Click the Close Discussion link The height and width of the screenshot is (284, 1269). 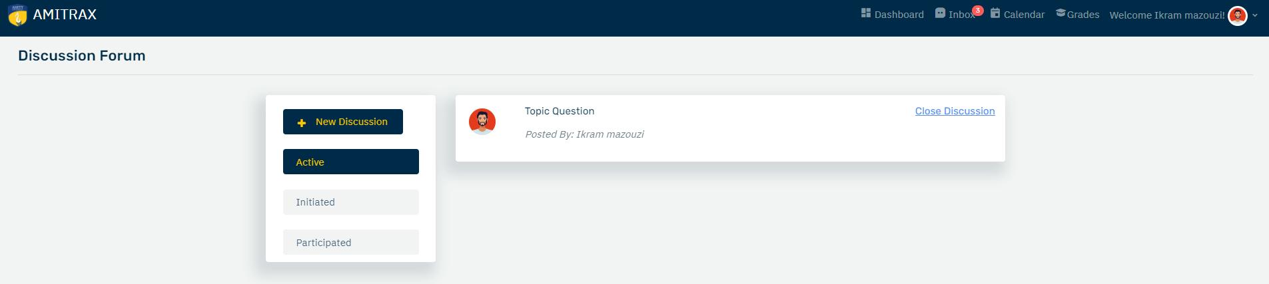[955, 111]
